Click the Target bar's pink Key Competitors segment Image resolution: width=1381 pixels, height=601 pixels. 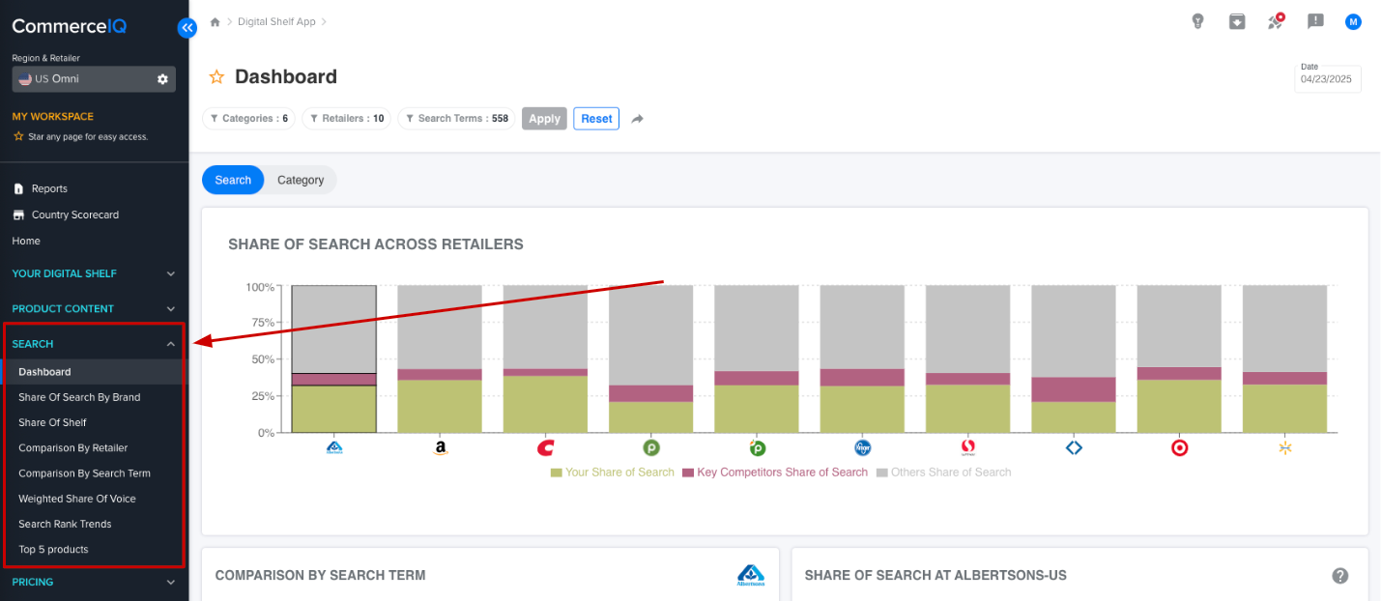click(x=1179, y=373)
